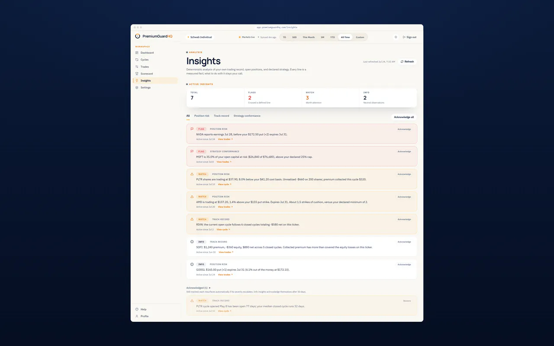Sign out of the app
The width and height of the screenshot is (554, 346).
point(409,37)
